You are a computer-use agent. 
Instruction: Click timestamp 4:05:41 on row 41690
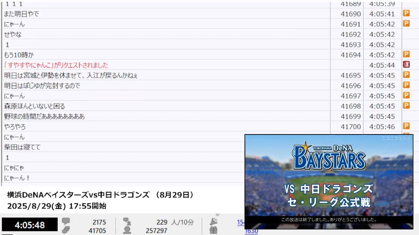pyautogui.click(x=382, y=14)
